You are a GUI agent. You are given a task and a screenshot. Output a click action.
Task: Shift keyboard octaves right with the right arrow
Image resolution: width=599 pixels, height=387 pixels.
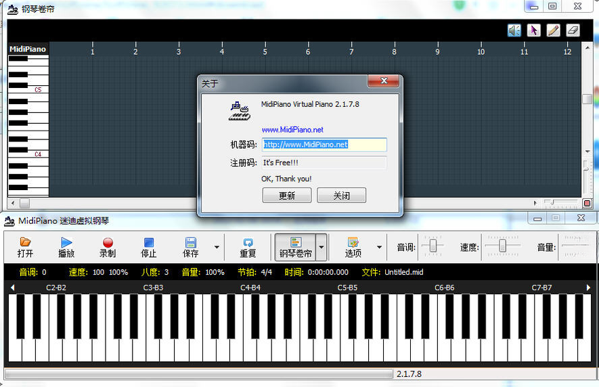(588, 288)
